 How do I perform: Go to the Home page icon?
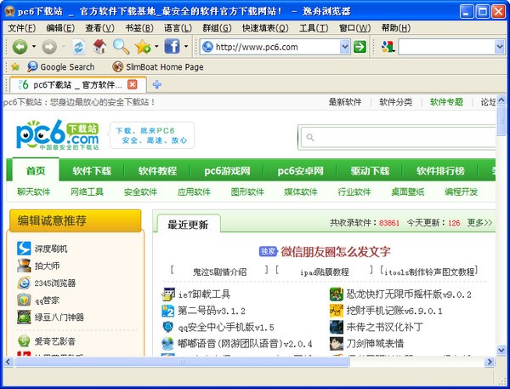(x=99, y=47)
